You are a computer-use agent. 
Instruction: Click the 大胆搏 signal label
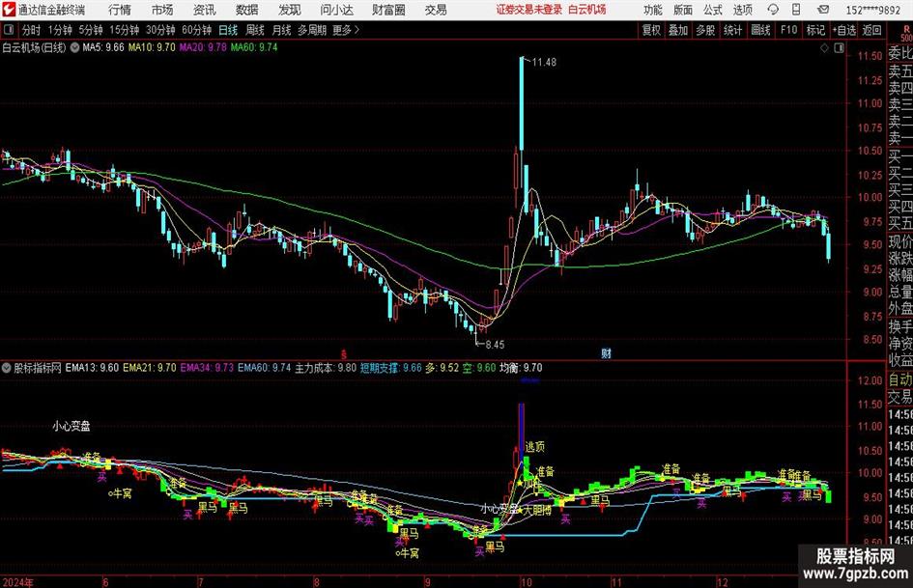[x=537, y=510]
